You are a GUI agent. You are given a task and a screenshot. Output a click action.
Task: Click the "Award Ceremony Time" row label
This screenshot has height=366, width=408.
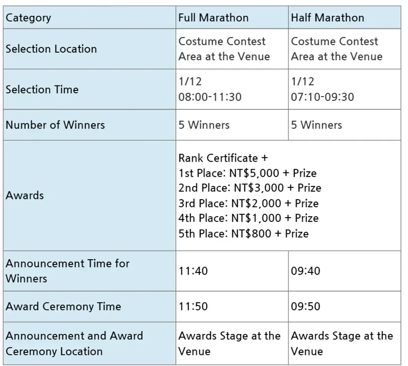click(x=63, y=306)
